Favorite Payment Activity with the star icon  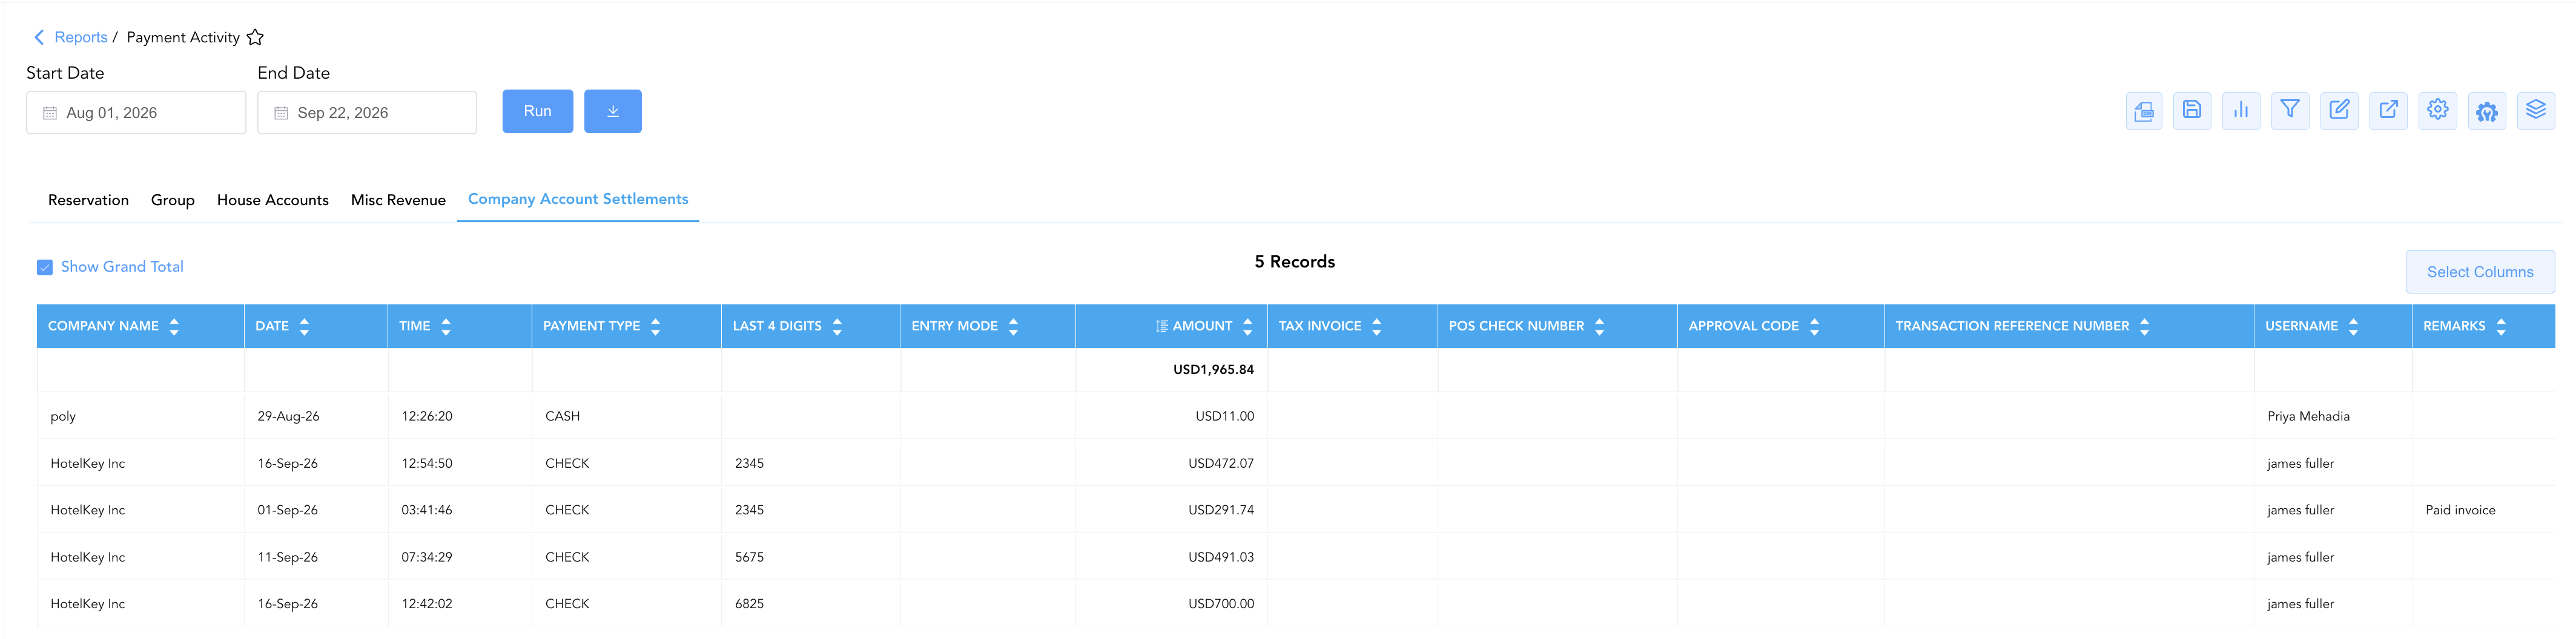(x=255, y=37)
